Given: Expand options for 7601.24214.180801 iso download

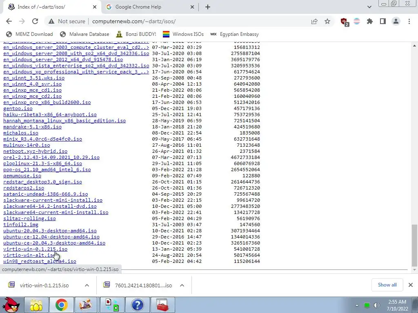Looking at the screenshot, I should coord(182,285).
